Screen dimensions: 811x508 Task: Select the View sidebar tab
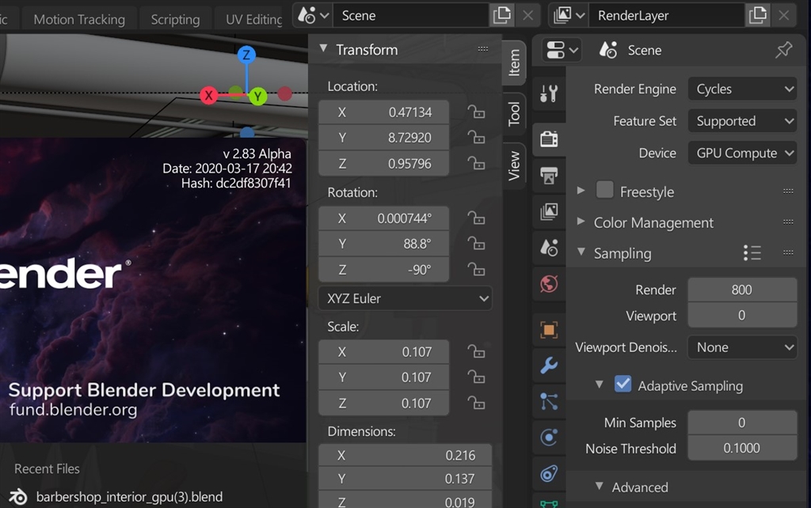click(513, 166)
